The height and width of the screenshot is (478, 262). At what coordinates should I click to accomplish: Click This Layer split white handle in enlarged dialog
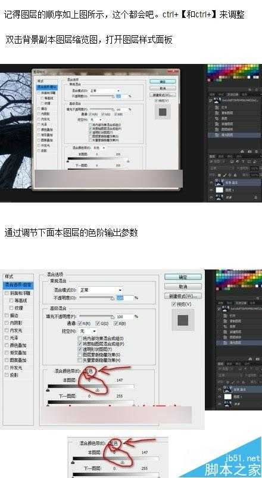pyautogui.click(x=98, y=390)
